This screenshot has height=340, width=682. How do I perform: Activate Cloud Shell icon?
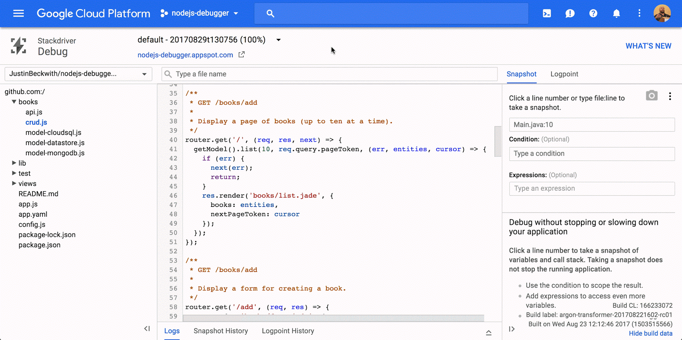pyautogui.click(x=547, y=14)
